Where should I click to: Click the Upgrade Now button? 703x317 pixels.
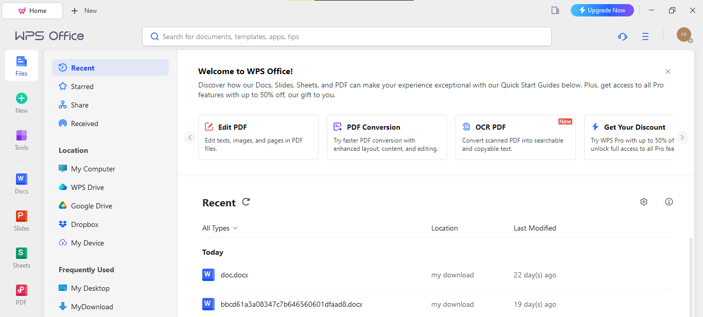(x=602, y=10)
